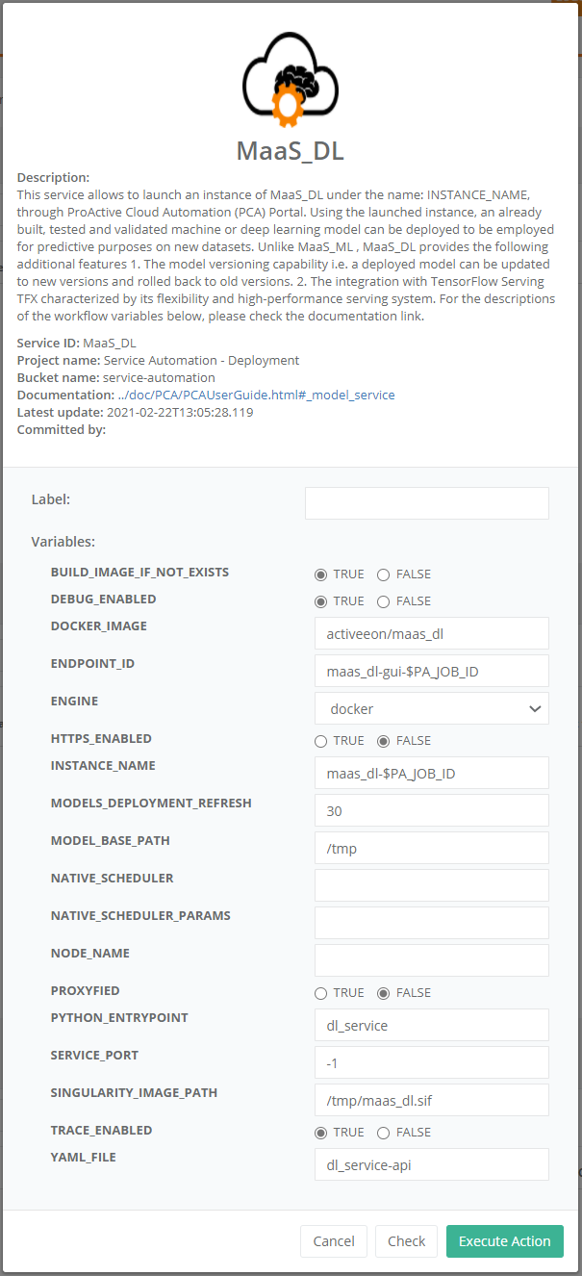Viewport: 582px width, 1276px height.
Task: Enable HTTPS_ENABLED with TRUE radio
Action: pyautogui.click(x=320, y=741)
